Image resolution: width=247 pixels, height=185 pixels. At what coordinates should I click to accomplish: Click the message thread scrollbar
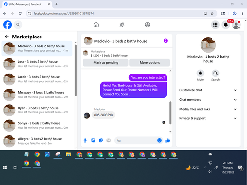coord(170,113)
